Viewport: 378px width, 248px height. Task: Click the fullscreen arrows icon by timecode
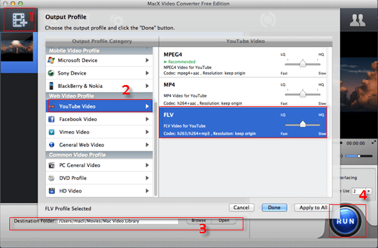[374, 142]
